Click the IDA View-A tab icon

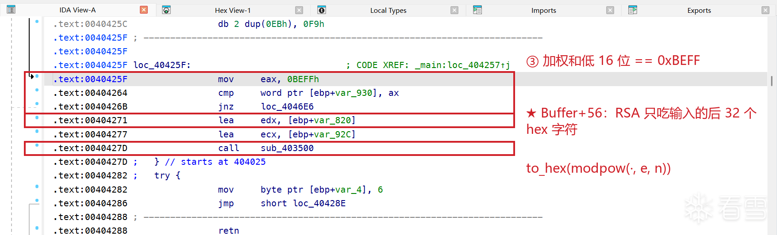11,10
